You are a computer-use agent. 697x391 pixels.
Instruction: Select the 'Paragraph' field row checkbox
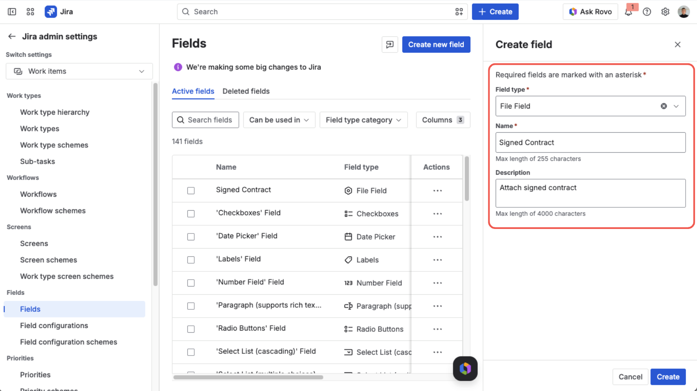(191, 306)
